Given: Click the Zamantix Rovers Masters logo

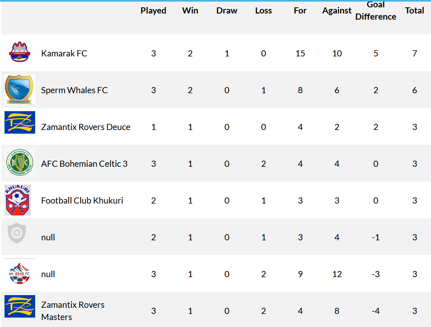Looking at the screenshot, I should tap(20, 307).
